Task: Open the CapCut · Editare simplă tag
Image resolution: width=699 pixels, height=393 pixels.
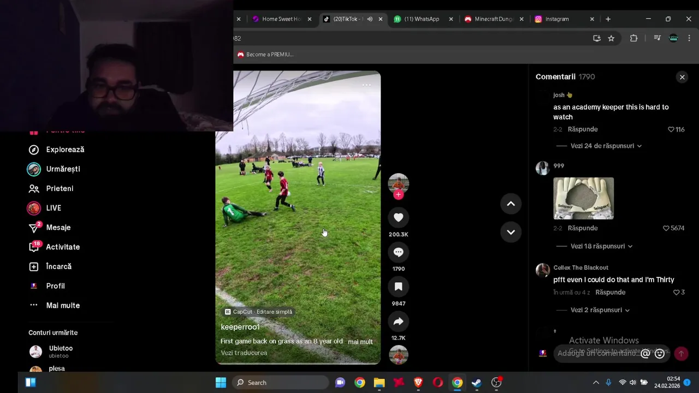Action: [258, 312]
